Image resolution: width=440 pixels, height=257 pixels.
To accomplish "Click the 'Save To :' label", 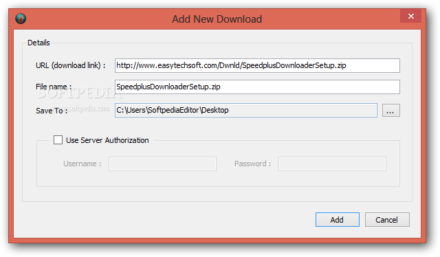I will 52,111.
